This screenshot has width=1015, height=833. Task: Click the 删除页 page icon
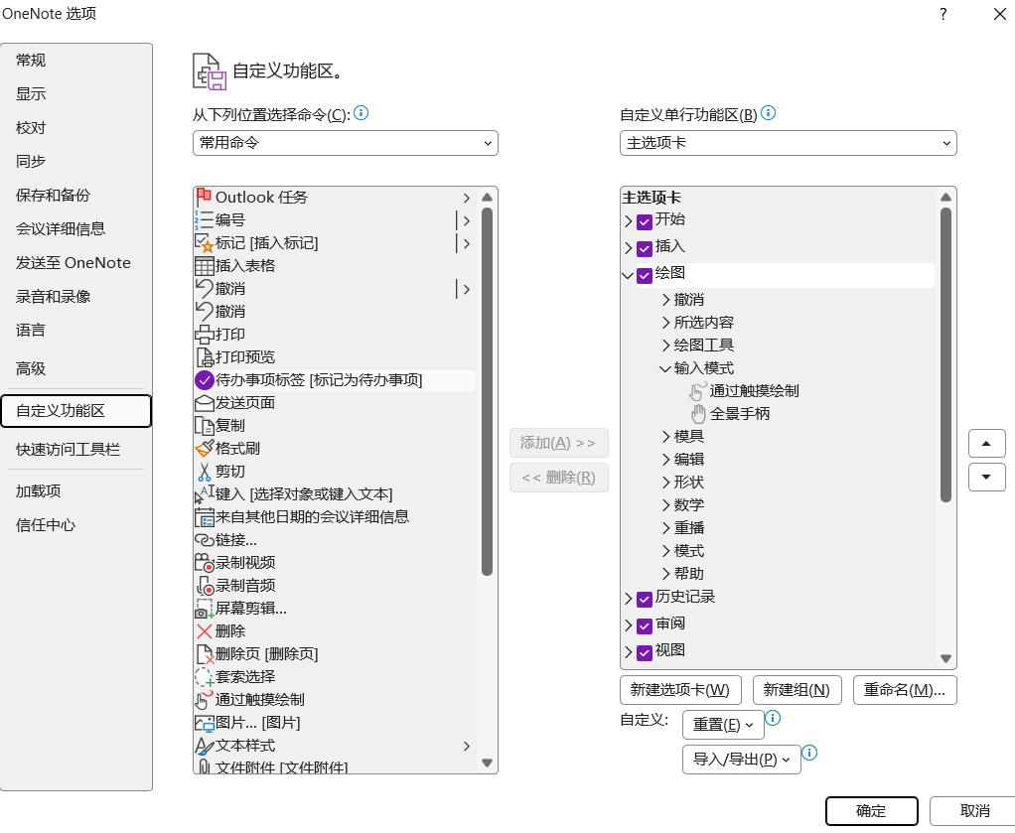click(205, 653)
